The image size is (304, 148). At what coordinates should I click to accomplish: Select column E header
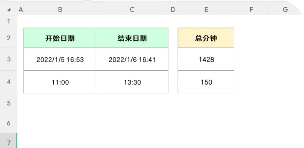[x=206, y=9]
